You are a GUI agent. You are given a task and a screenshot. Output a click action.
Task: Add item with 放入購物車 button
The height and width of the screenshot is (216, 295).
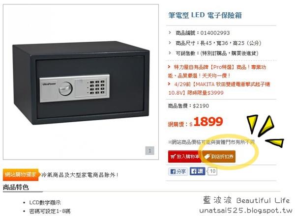tap(184, 156)
